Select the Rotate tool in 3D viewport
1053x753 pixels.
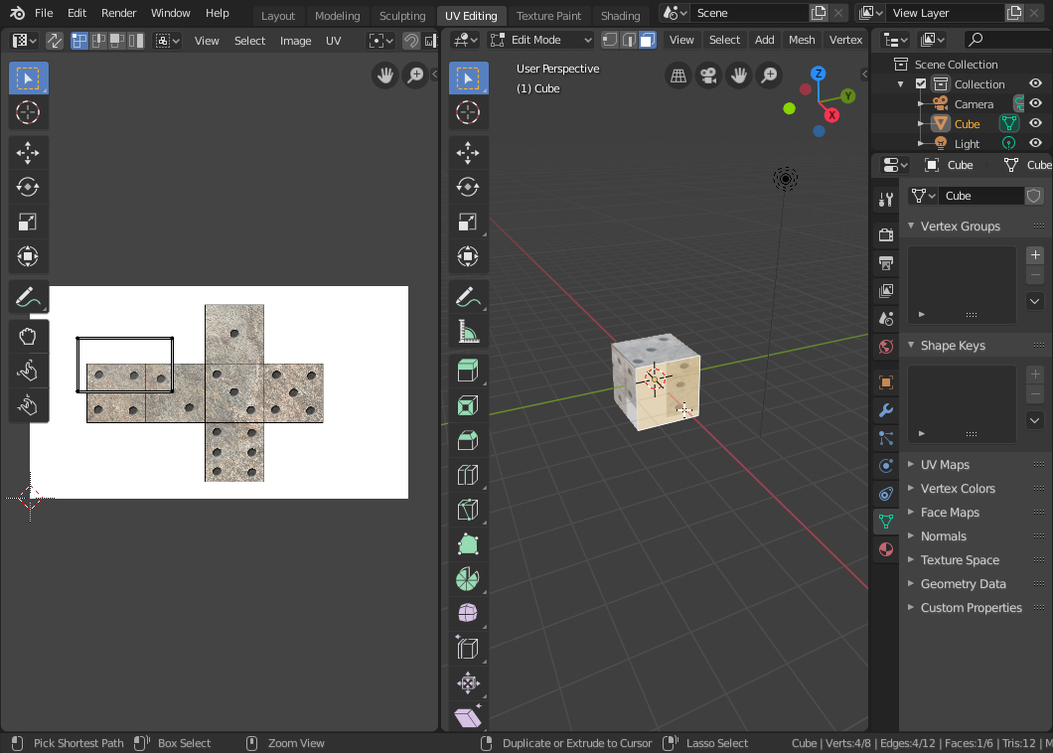tap(468, 187)
